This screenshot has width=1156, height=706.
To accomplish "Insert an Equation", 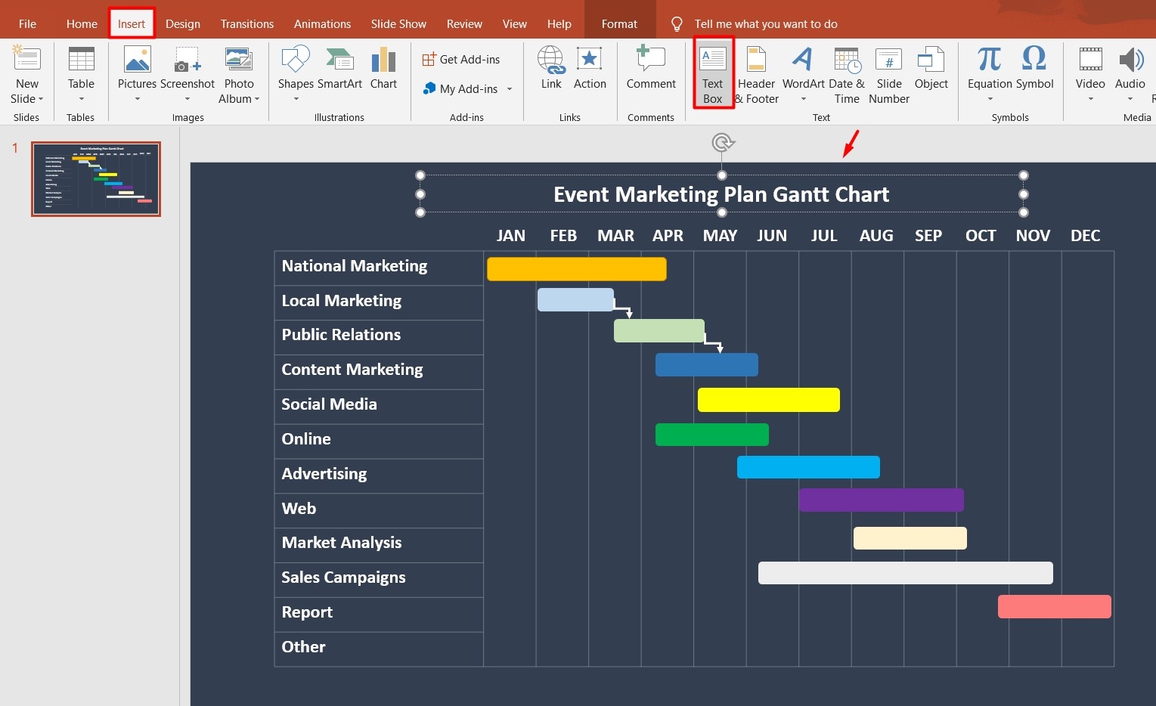I will [x=987, y=68].
